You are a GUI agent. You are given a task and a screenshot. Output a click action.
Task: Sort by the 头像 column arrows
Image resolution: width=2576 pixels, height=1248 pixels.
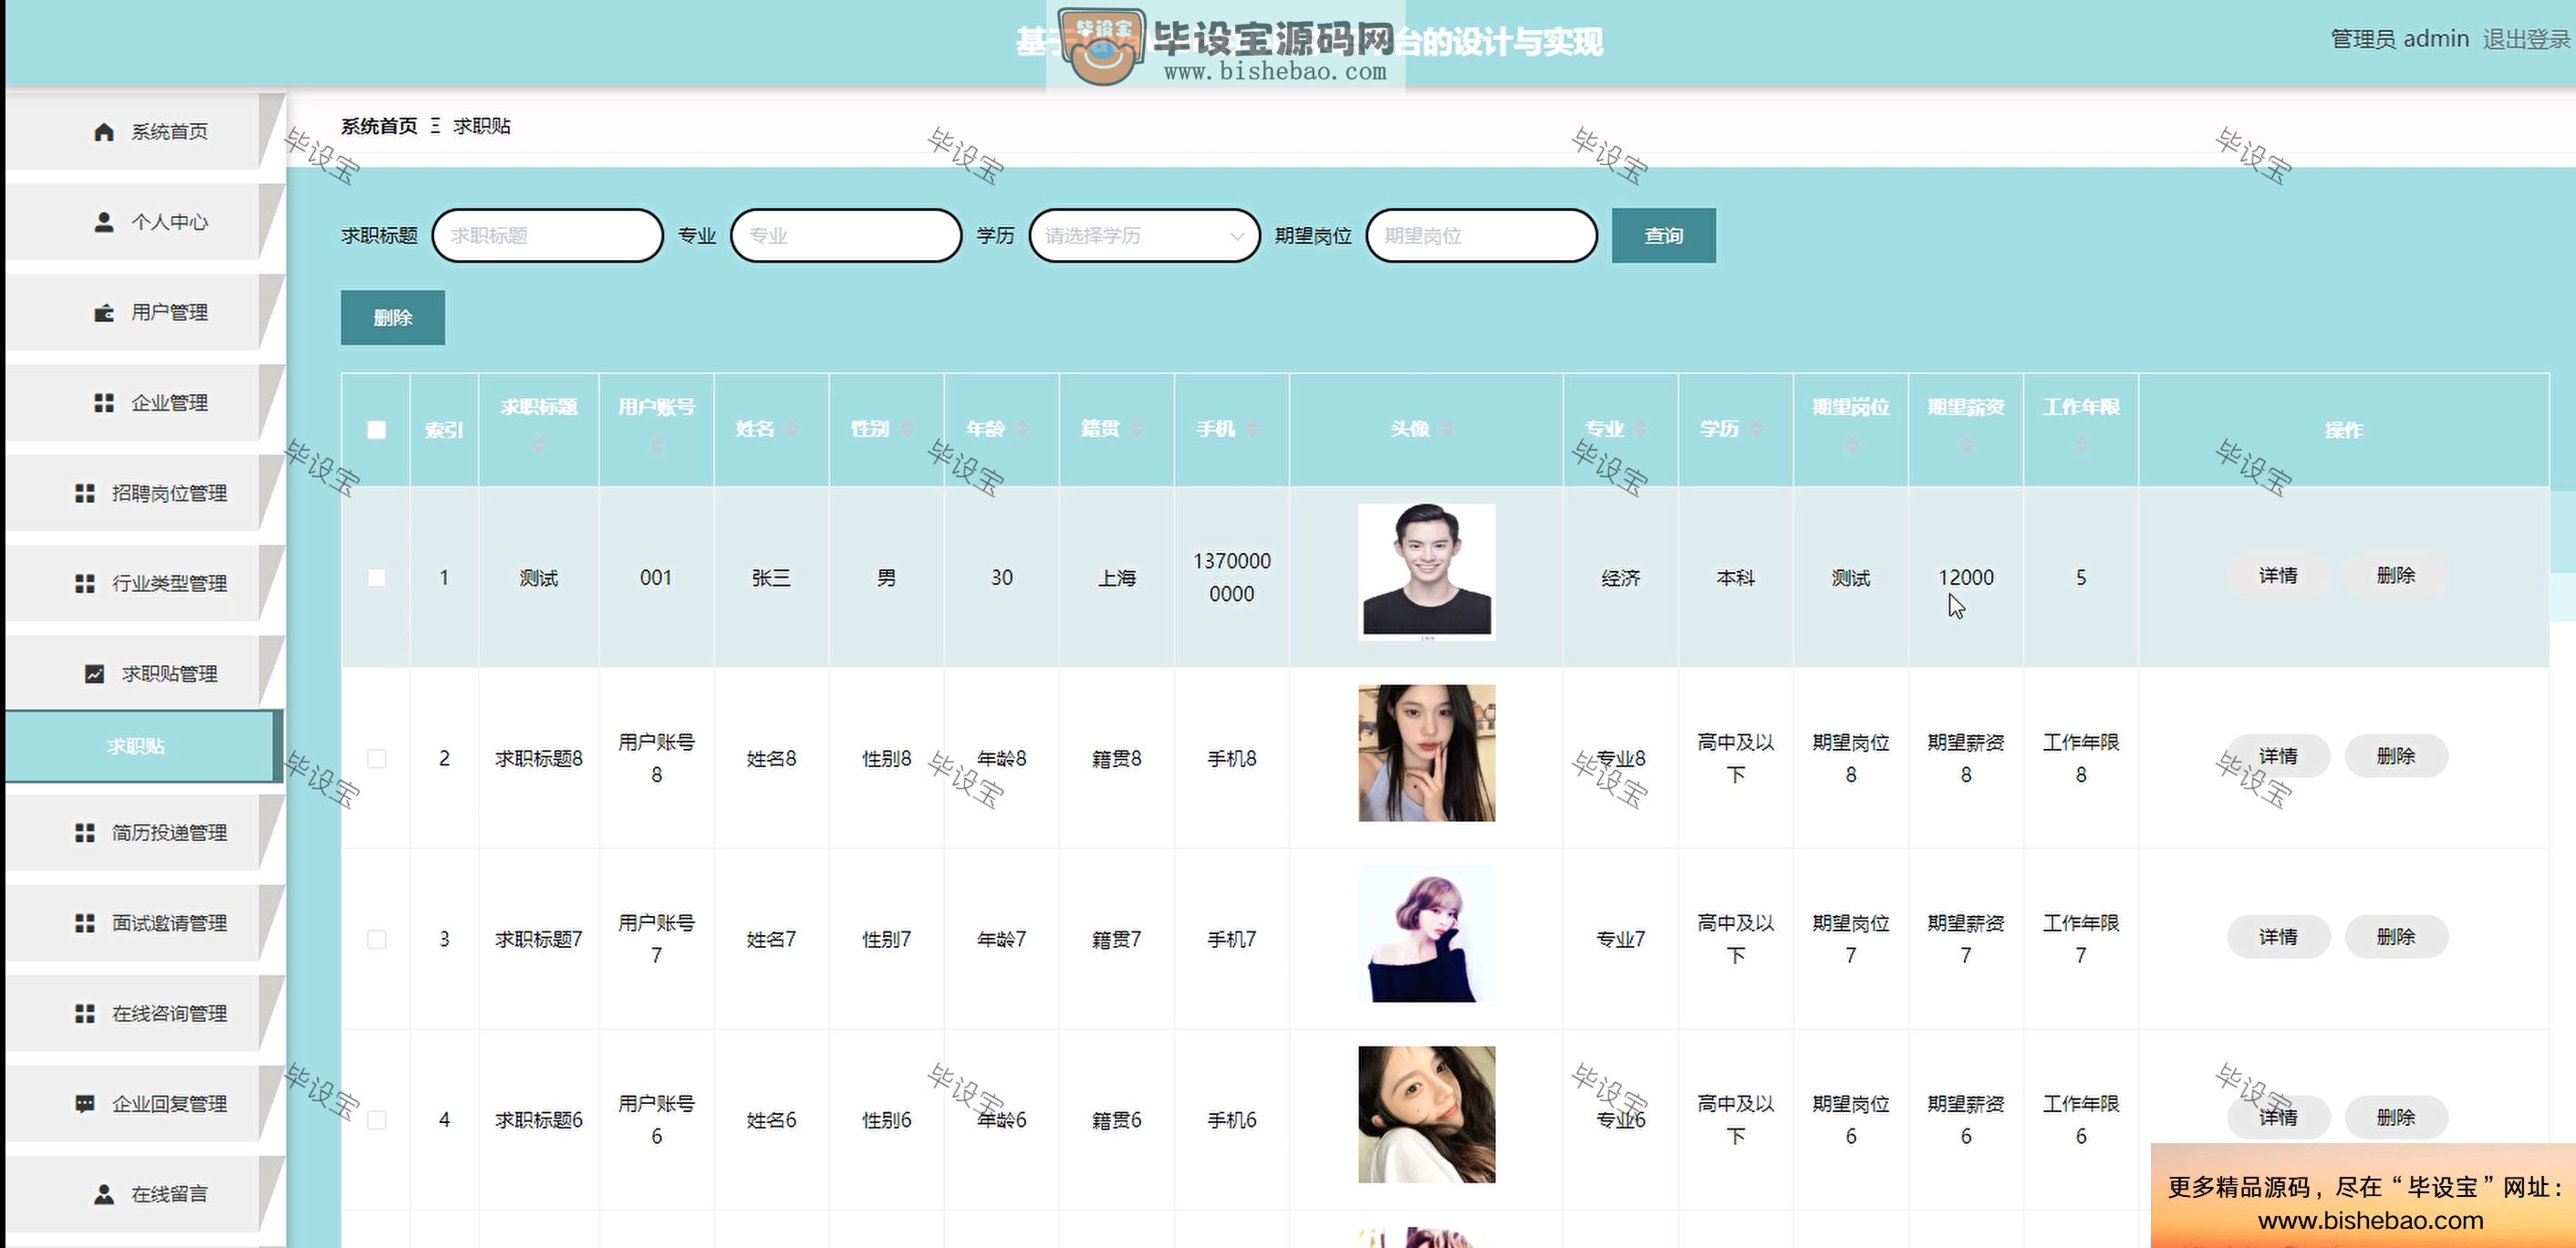coord(1447,429)
